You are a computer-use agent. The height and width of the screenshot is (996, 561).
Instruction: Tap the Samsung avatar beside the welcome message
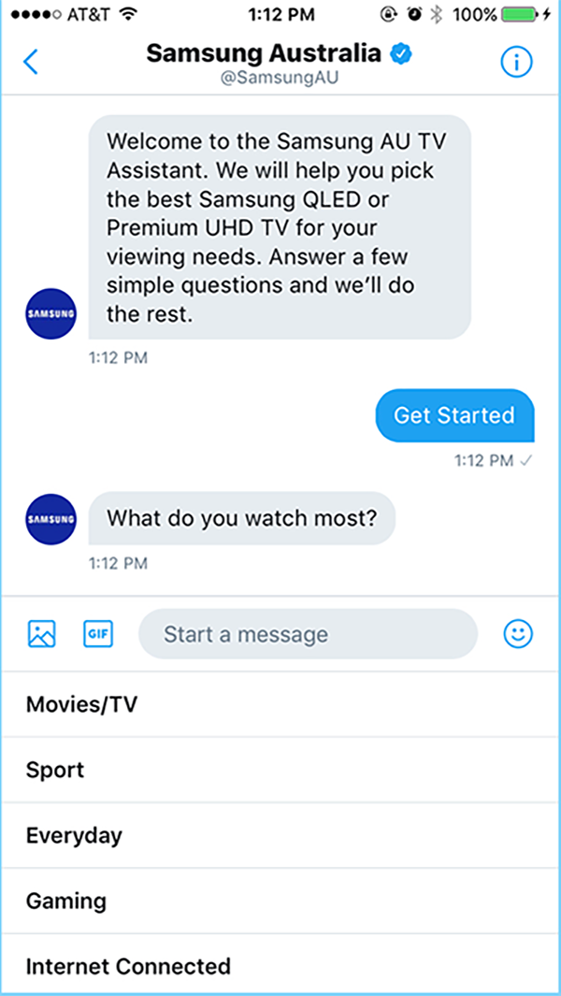point(50,314)
